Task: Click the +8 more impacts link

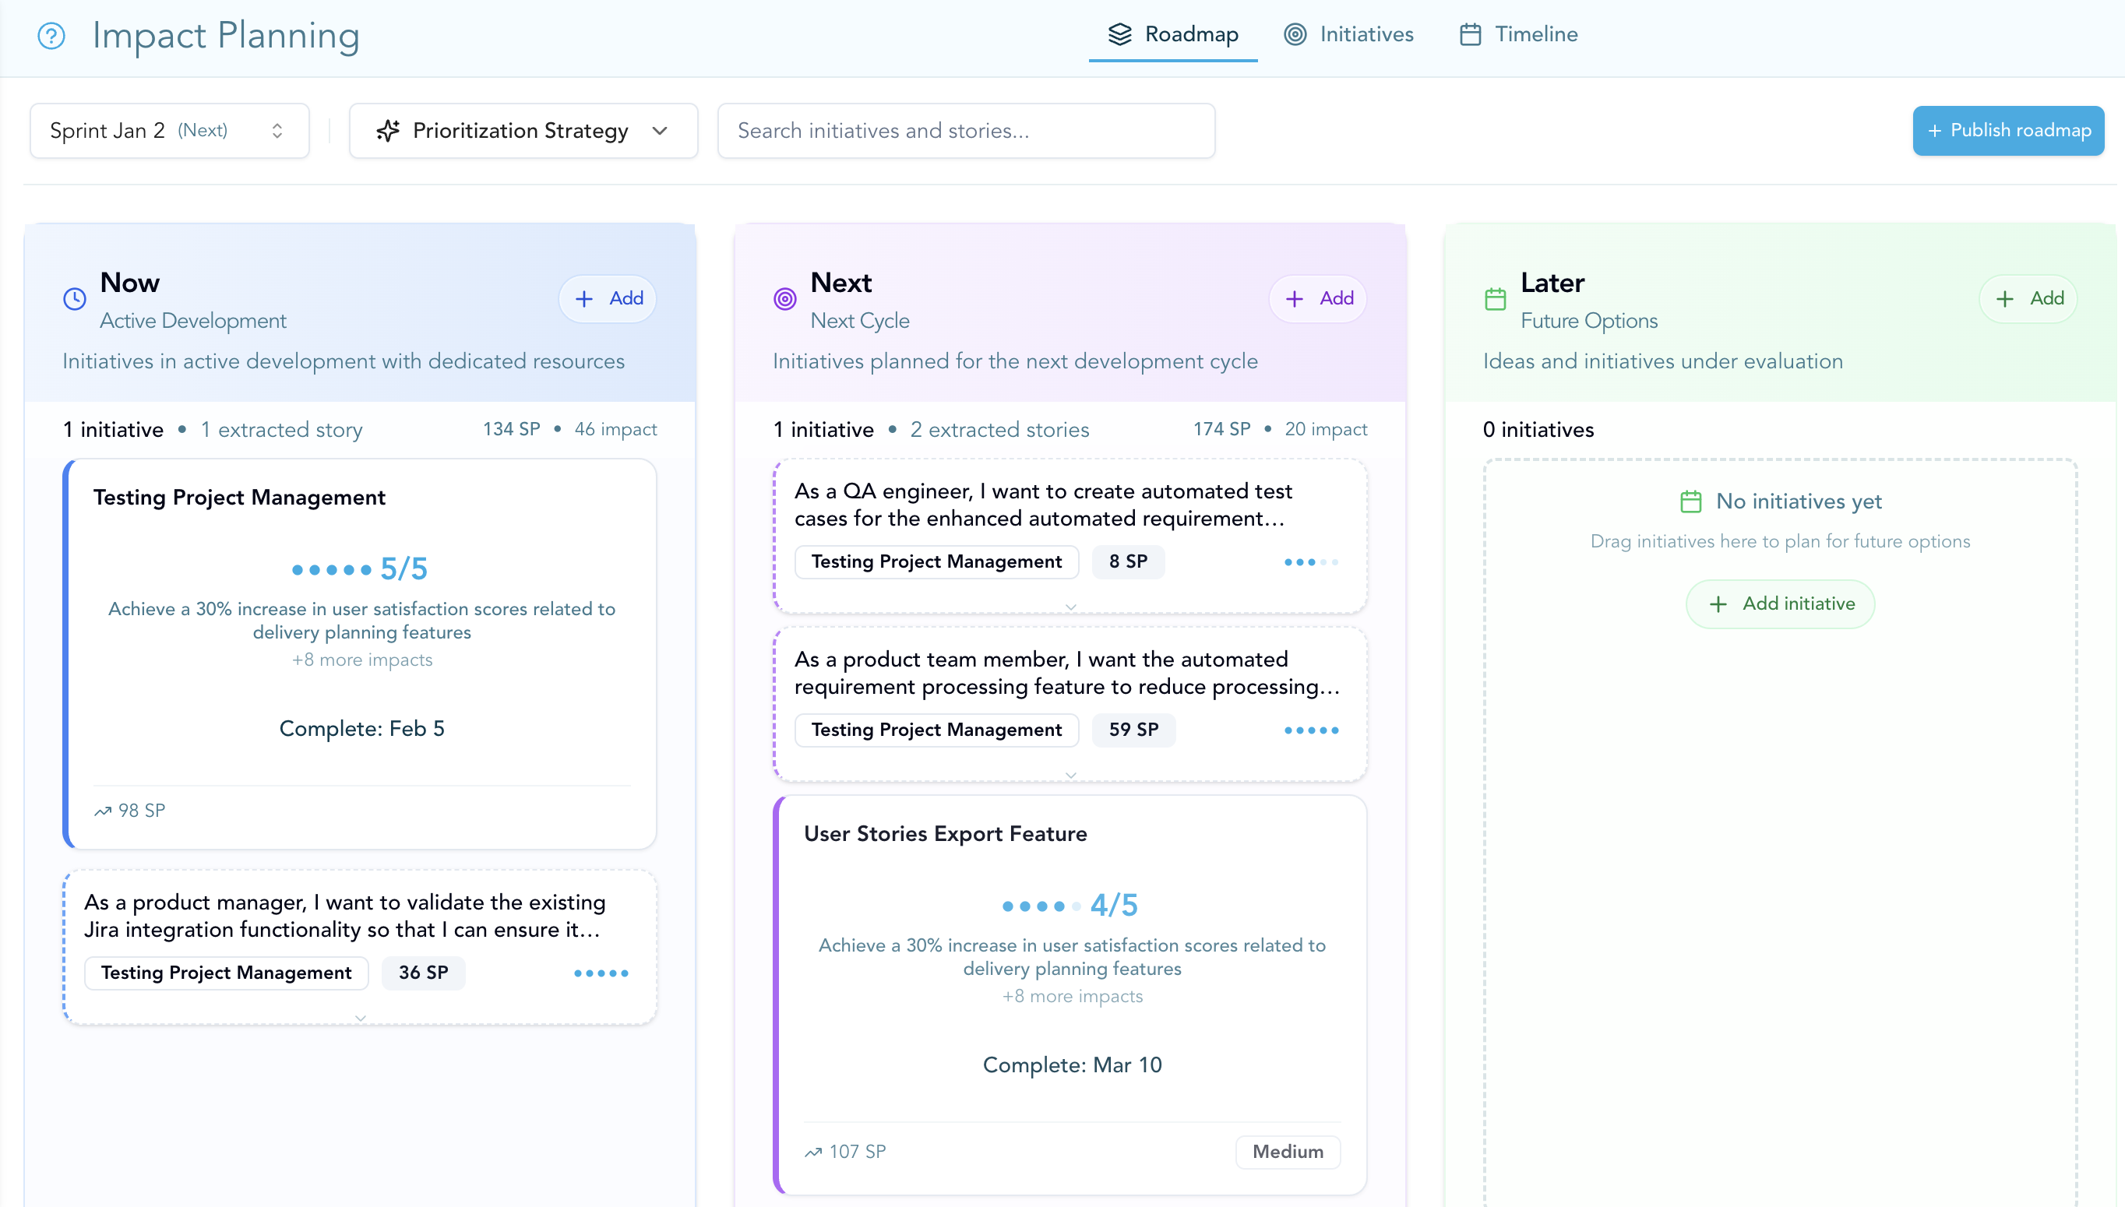Action: coord(362,659)
